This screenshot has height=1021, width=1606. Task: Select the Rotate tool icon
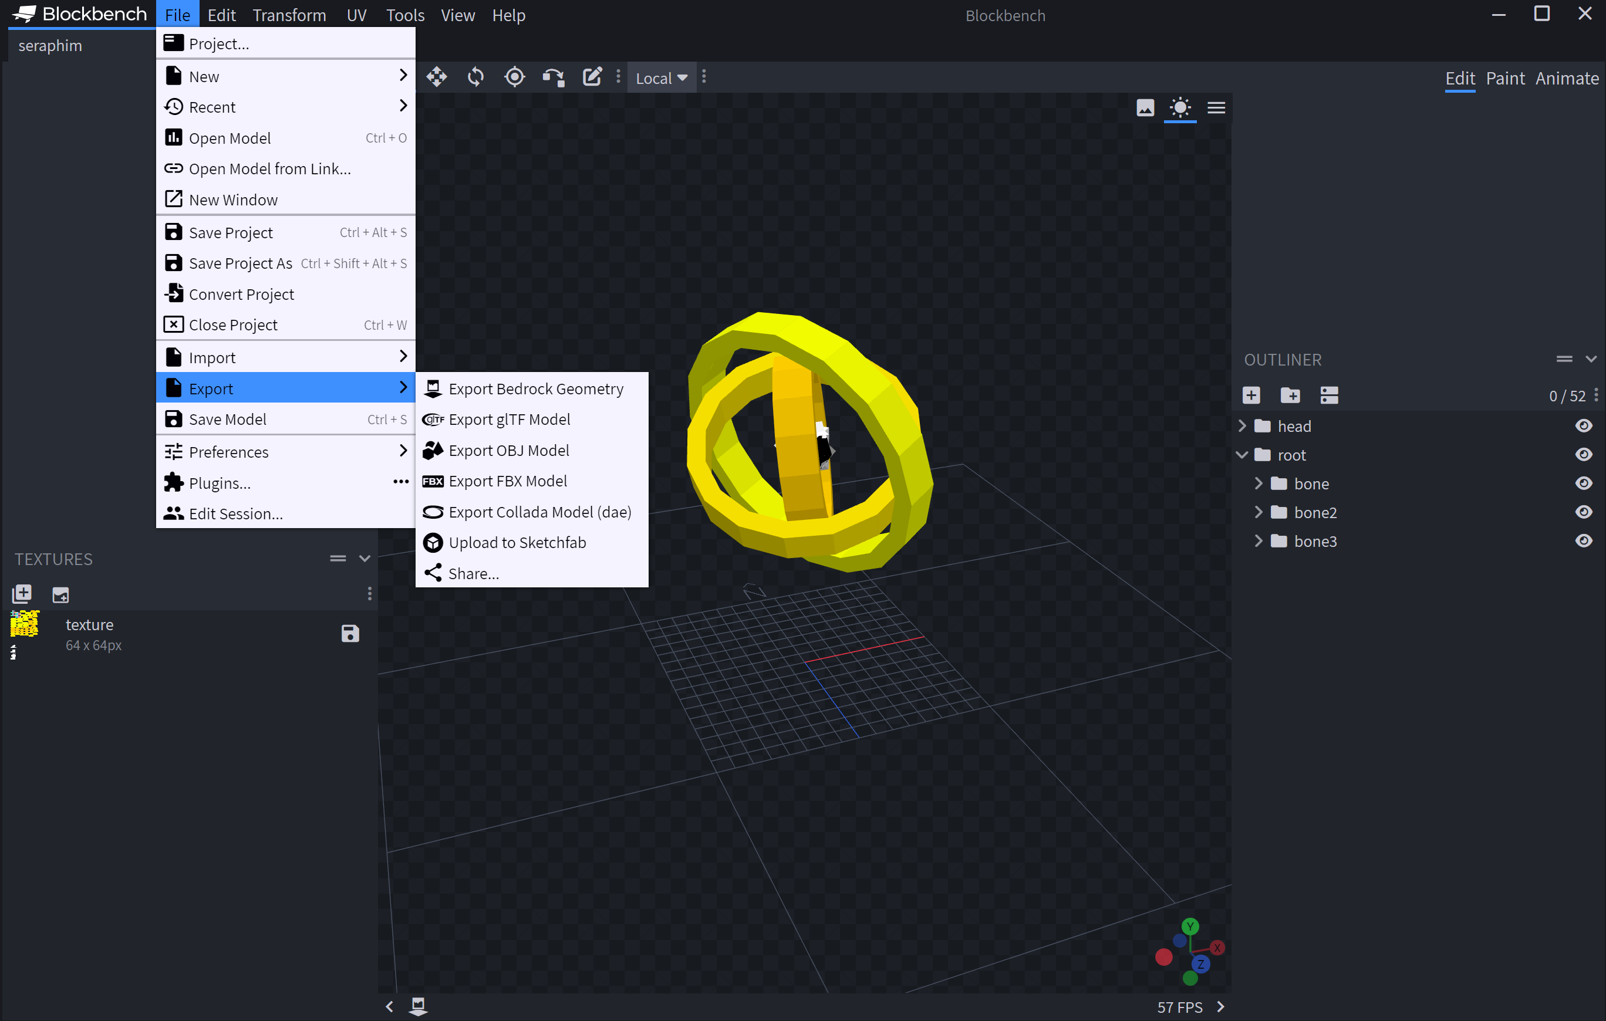click(475, 77)
